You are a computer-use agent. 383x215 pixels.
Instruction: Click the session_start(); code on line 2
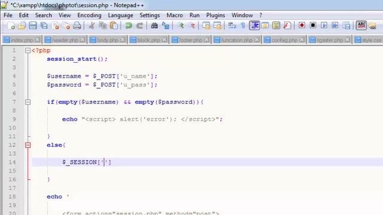[77, 59]
